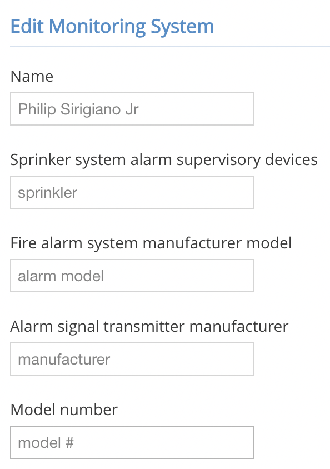Viewport: 330px width, 469px height.
Task: Select the Alarm signal transmitter manufacturer input
Action: click(132, 358)
